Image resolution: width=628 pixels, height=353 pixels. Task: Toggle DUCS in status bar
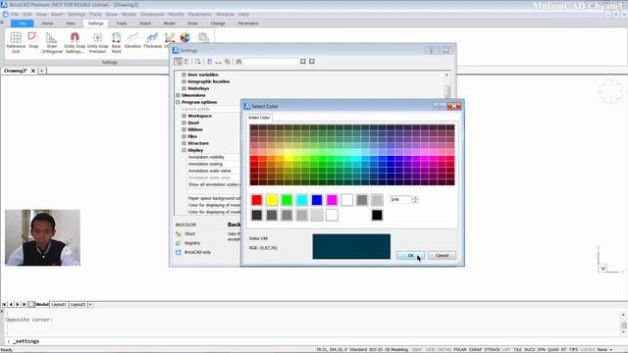[x=530, y=349]
